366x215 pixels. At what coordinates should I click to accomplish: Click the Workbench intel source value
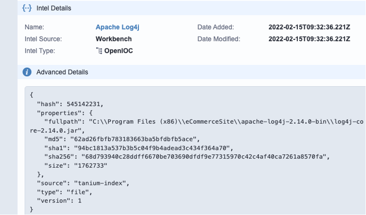(114, 39)
